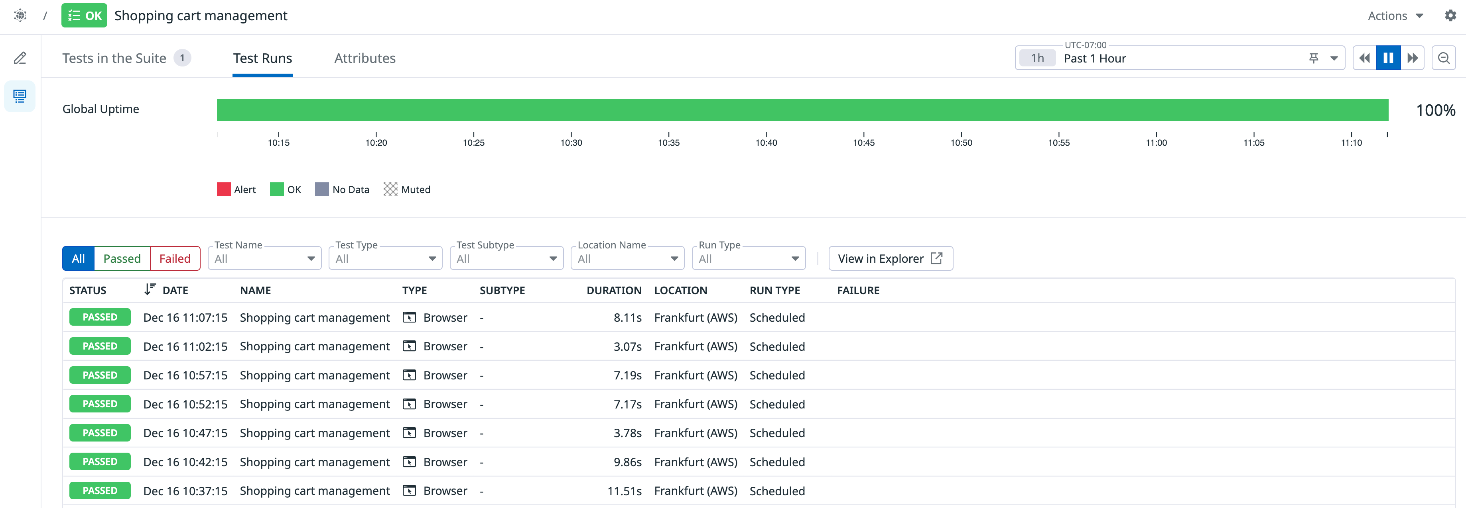The height and width of the screenshot is (508, 1466).
Task: Step forward in time range
Action: pyautogui.click(x=1412, y=58)
